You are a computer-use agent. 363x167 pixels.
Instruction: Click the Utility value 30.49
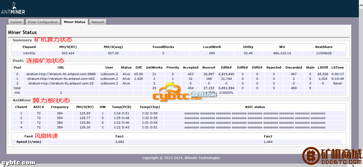click(248, 53)
